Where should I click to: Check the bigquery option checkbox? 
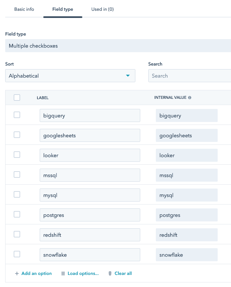tap(17, 115)
